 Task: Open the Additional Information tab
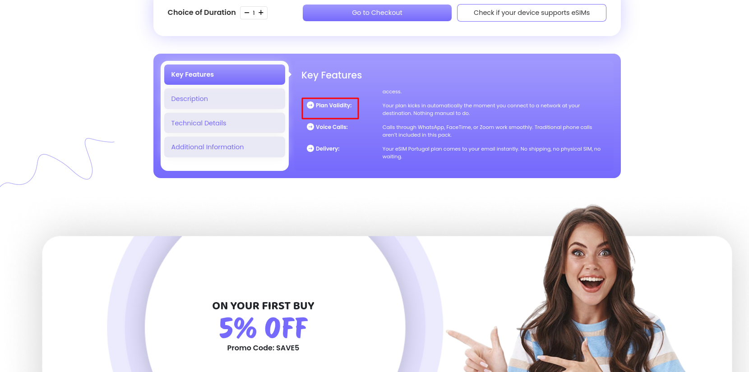pos(225,147)
